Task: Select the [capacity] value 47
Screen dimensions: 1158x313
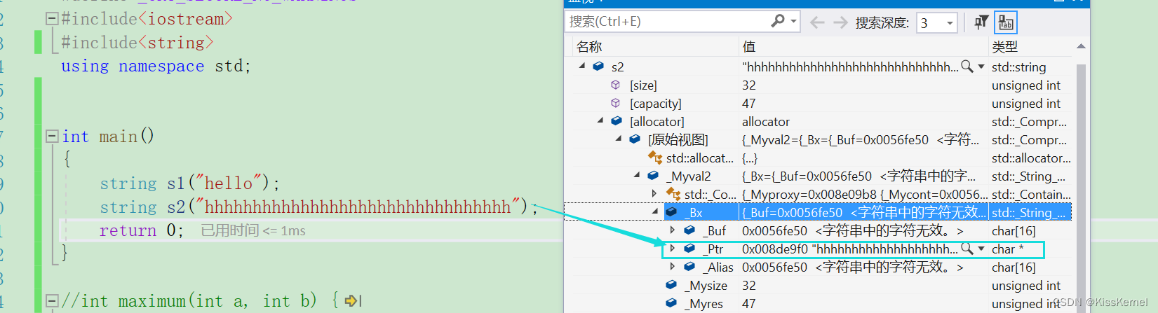Action: [x=749, y=103]
